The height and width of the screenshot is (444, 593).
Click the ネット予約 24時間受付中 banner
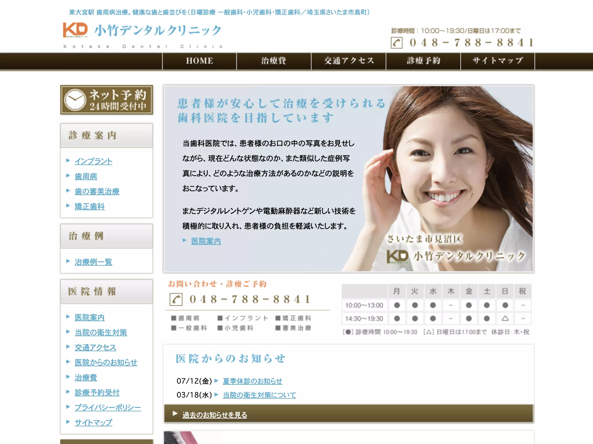107,100
